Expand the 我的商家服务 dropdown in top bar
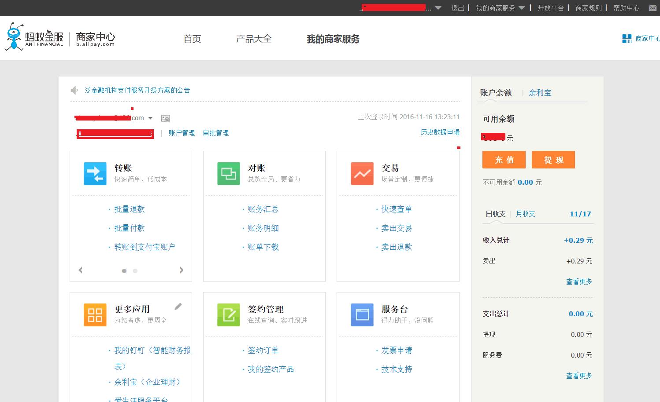 coord(522,8)
